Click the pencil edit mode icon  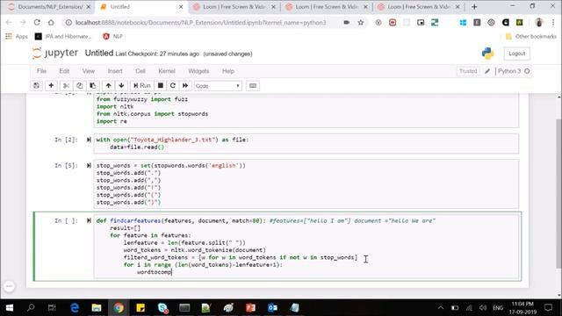(487, 71)
